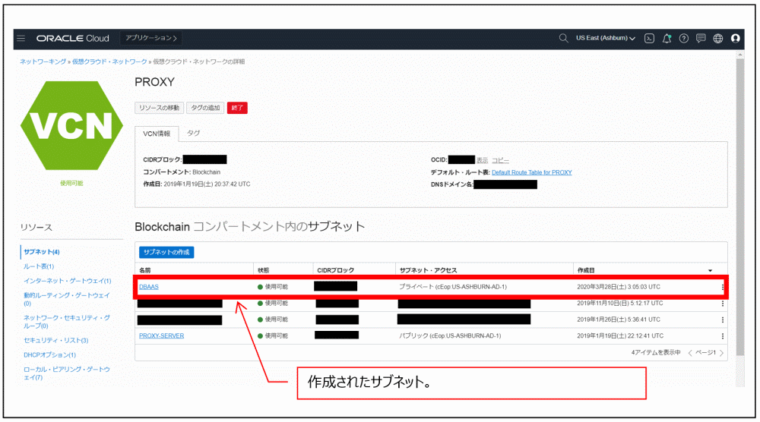Click 2019年1月19日(土) 22:12:41 UTC date
Screen dimensions: 760x422
point(620,336)
